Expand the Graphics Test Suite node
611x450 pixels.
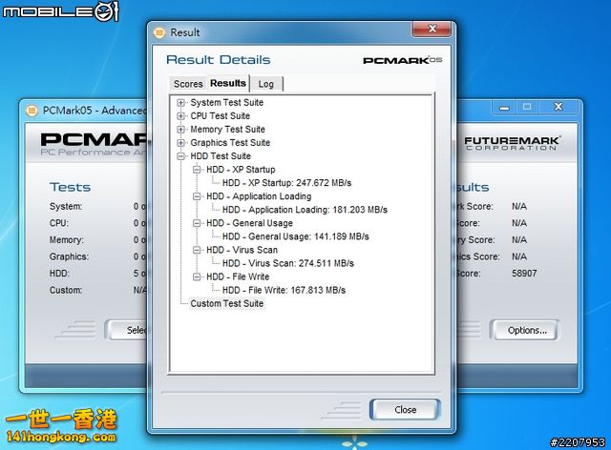coord(181,143)
